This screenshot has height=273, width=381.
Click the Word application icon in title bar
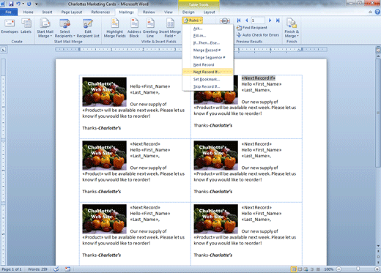coord(3,4)
